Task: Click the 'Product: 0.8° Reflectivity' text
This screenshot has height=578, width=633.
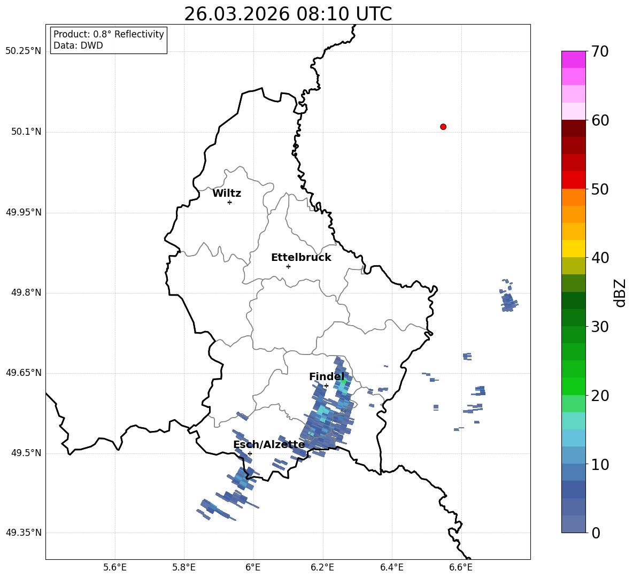Action: pos(109,34)
